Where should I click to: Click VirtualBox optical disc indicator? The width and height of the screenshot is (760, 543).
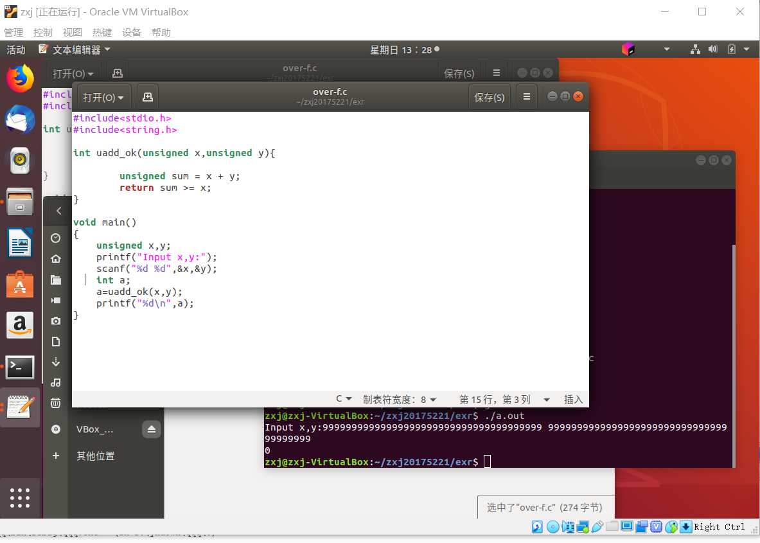552,527
